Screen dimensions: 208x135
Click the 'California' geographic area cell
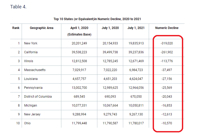(x=31, y=52)
